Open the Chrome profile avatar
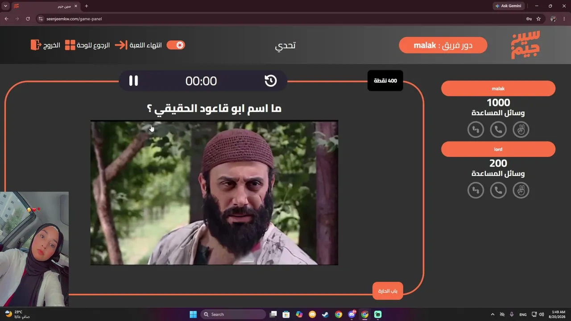 (x=553, y=19)
